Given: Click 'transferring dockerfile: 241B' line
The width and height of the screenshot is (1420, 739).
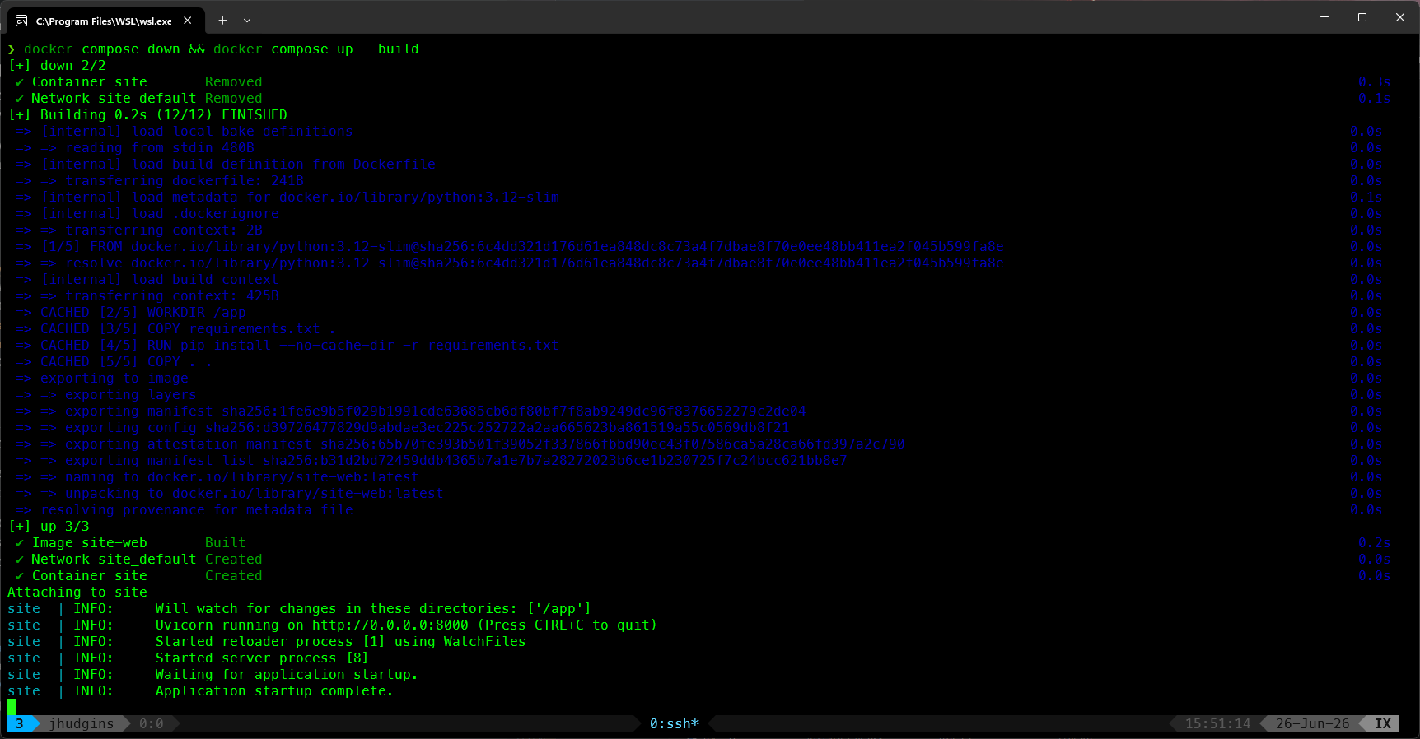Looking at the screenshot, I should click(160, 181).
